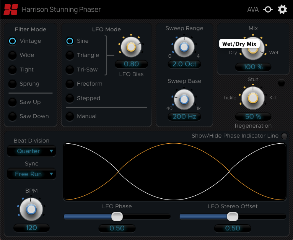The height and width of the screenshot is (240, 293).
Task: Click the LFO Stereo Offset slider handle
Action: pos(233,216)
